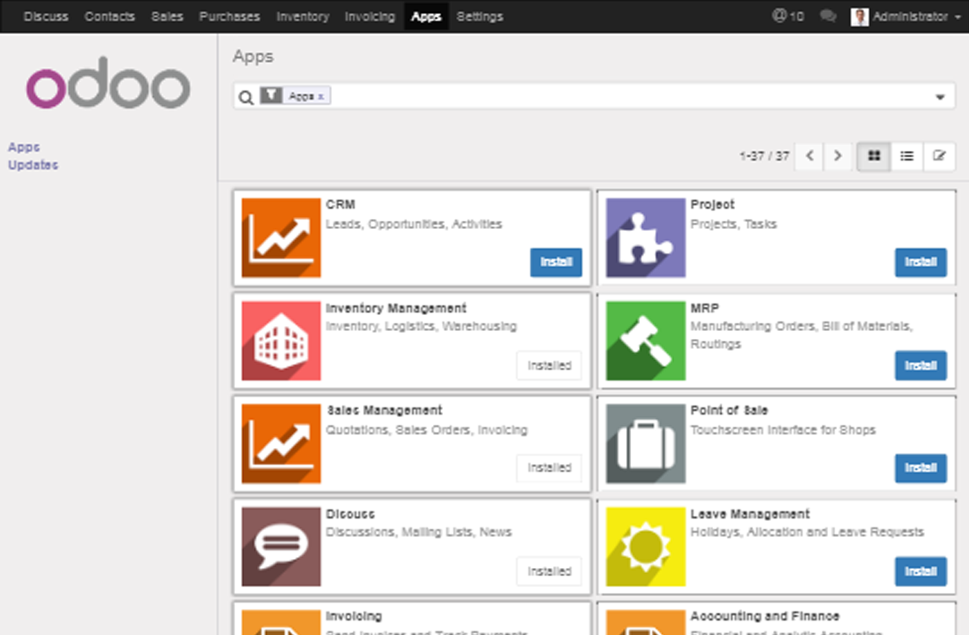Click "Holidays, Allocation and Leave Requests" description
The height and width of the screenshot is (635, 969).
click(x=807, y=532)
